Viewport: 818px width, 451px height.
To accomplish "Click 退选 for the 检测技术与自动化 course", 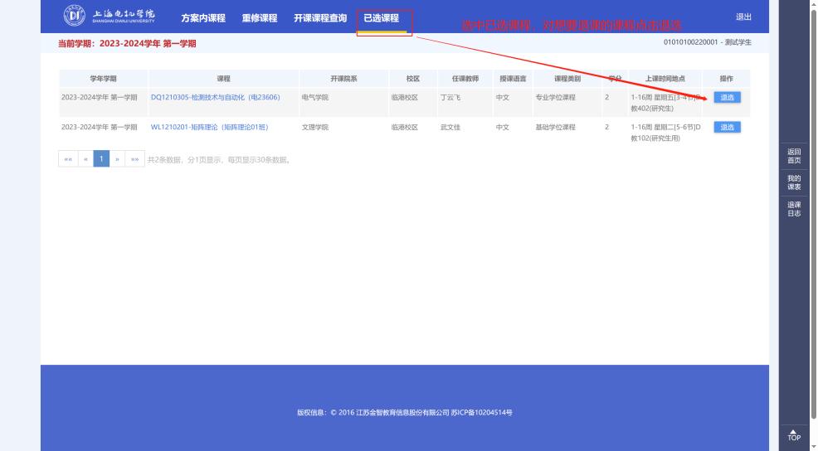I will [727, 97].
